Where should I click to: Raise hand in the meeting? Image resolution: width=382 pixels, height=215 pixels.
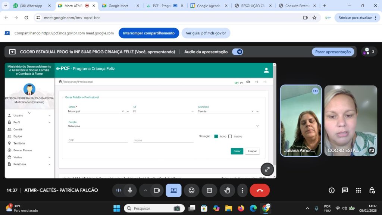pyautogui.click(x=227, y=190)
